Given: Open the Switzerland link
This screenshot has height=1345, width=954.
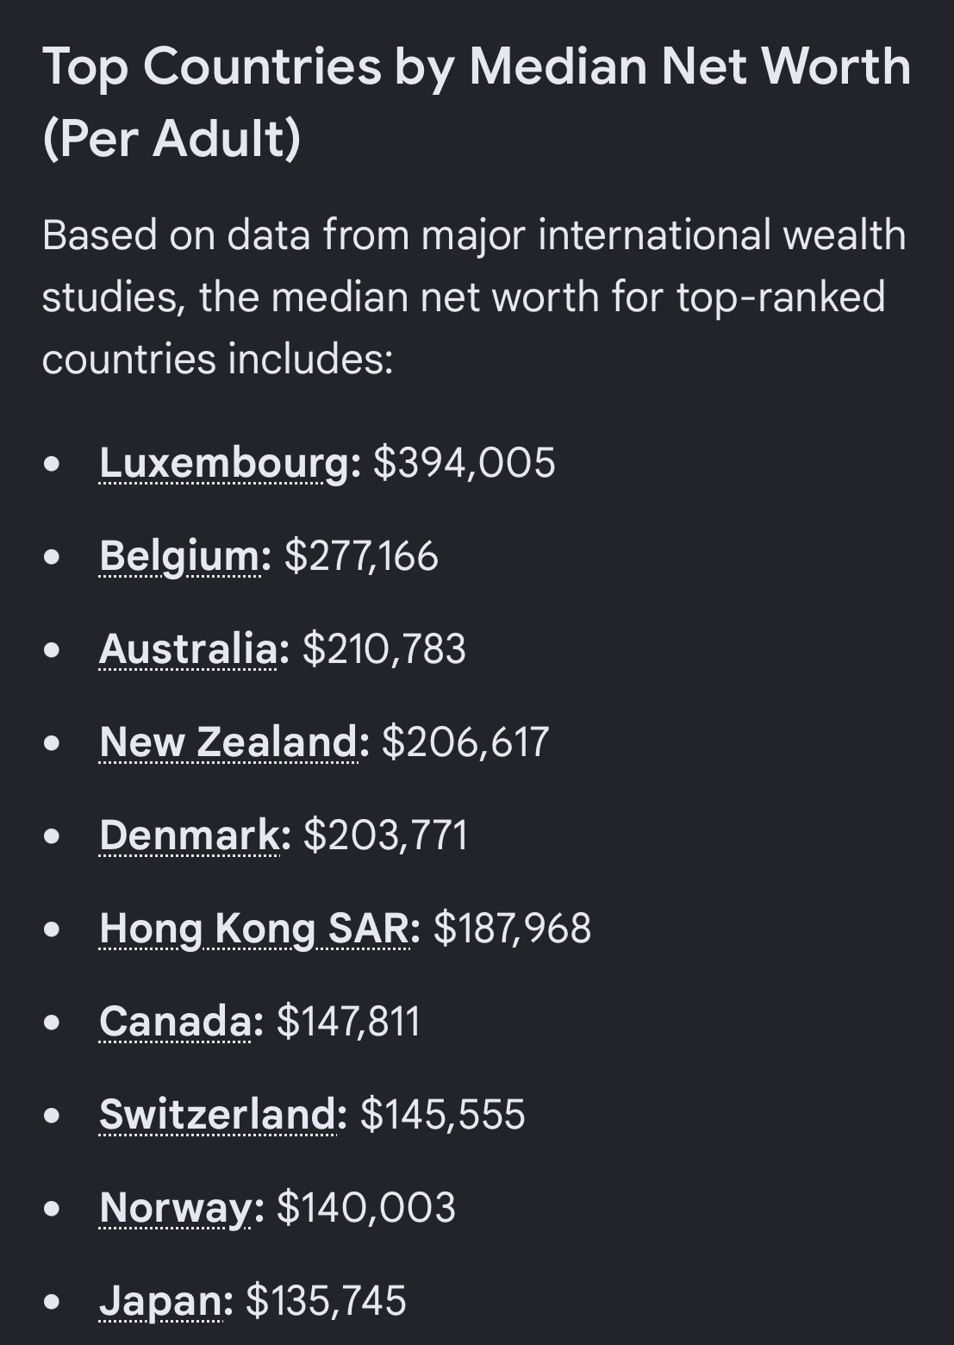Looking at the screenshot, I should (218, 1115).
